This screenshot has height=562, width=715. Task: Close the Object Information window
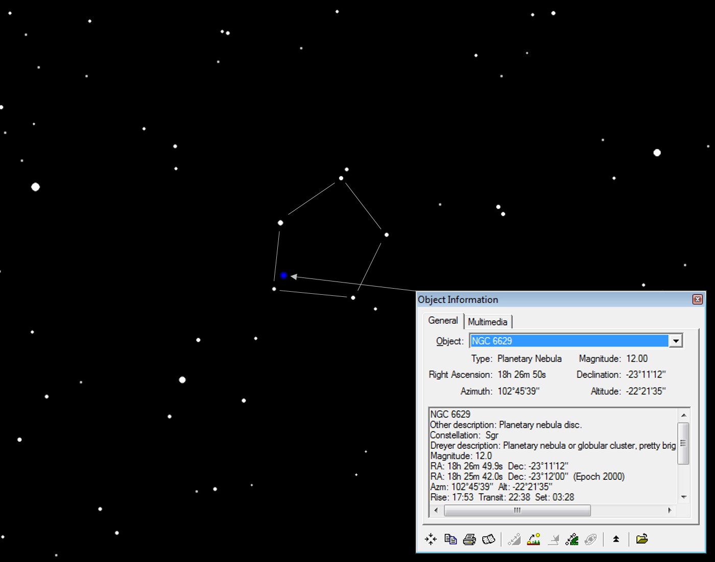(697, 299)
